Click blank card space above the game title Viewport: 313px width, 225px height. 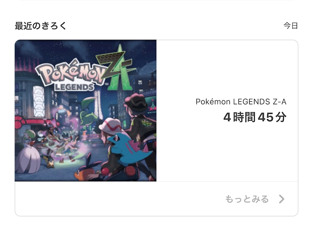coord(227,68)
